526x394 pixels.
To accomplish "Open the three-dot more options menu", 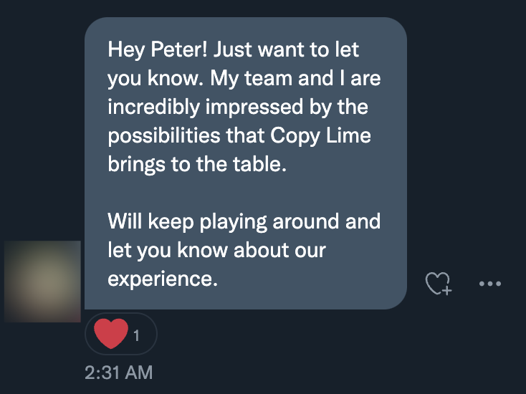I will tap(489, 284).
